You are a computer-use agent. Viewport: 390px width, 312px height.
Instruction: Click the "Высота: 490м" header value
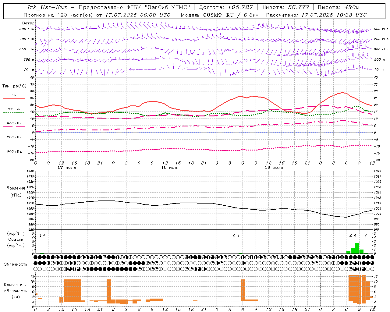pos(339,7)
